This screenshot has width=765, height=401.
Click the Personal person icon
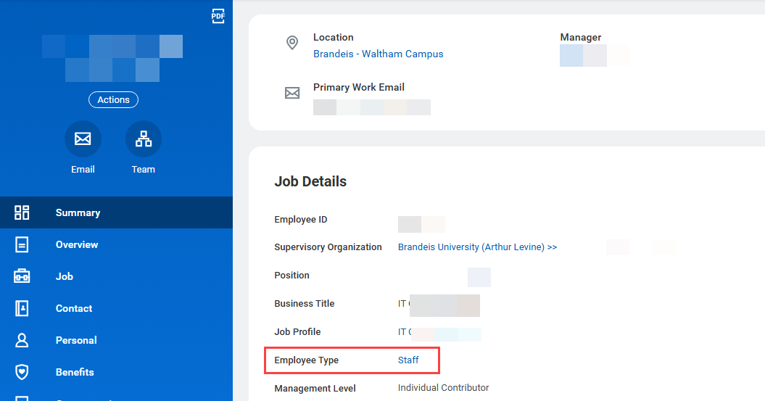(x=22, y=340)
